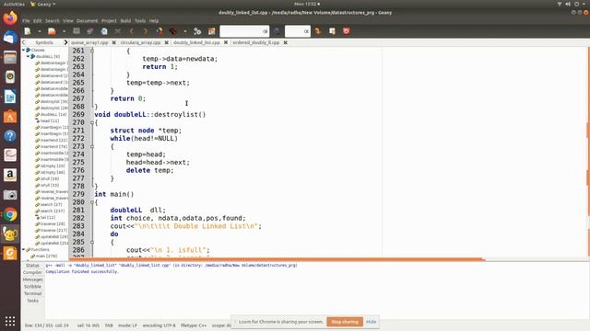The height and width of the screenshot is (331, 590).
Task: Close the current file using the toolbar icon
Action: 118,31
